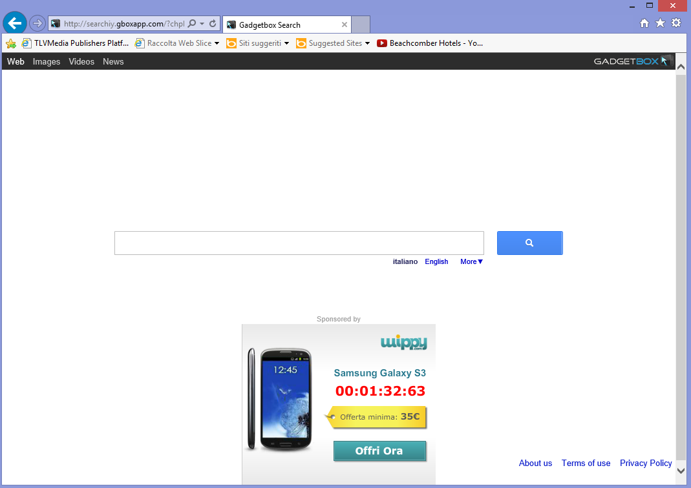Open the Favorites star icon

pos(660,23)
